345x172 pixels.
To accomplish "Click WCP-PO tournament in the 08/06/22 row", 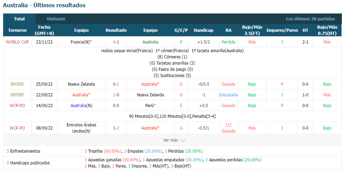I will point(17,128).
